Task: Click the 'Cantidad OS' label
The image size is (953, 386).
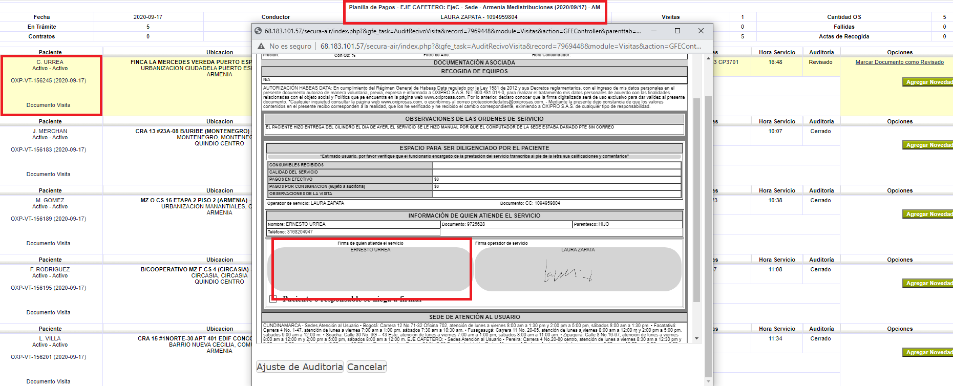Action: coord(844,17)
